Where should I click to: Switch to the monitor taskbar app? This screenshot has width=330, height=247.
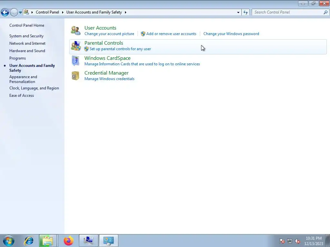click(88, 241)
